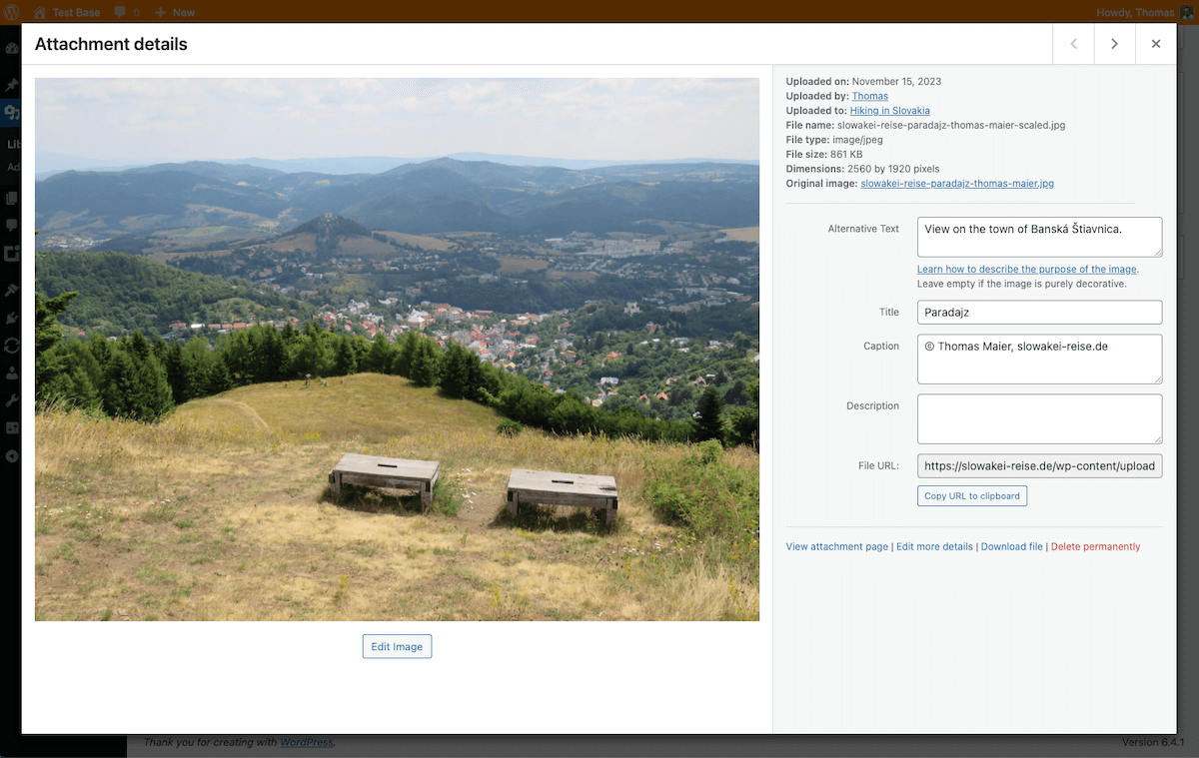Image resolution: width=1199 pixels, height=758 pixels.
Task: Click the File URL field
Action: point(1040,465)
